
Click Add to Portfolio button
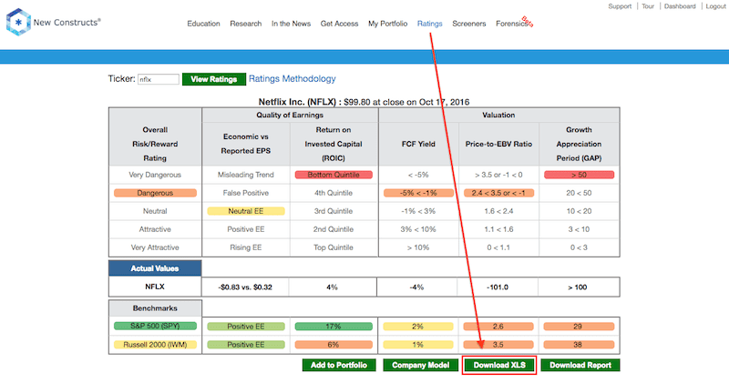(x=338, y=366)
